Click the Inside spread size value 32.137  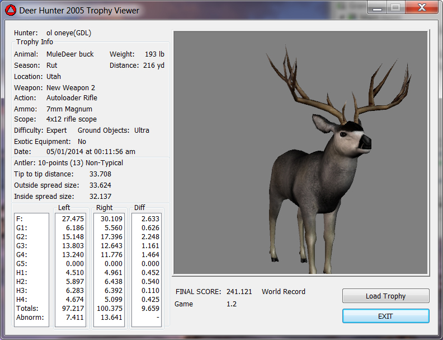100,197
